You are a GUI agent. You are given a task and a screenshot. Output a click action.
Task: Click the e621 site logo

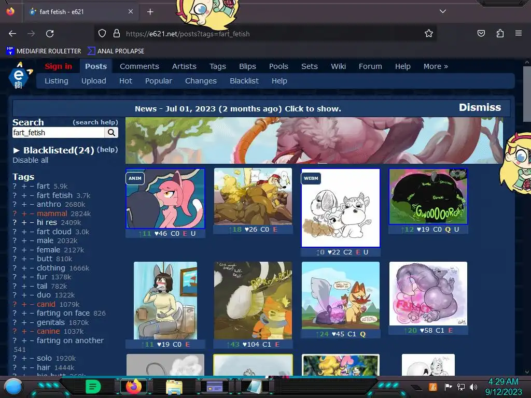pos(20,76)
